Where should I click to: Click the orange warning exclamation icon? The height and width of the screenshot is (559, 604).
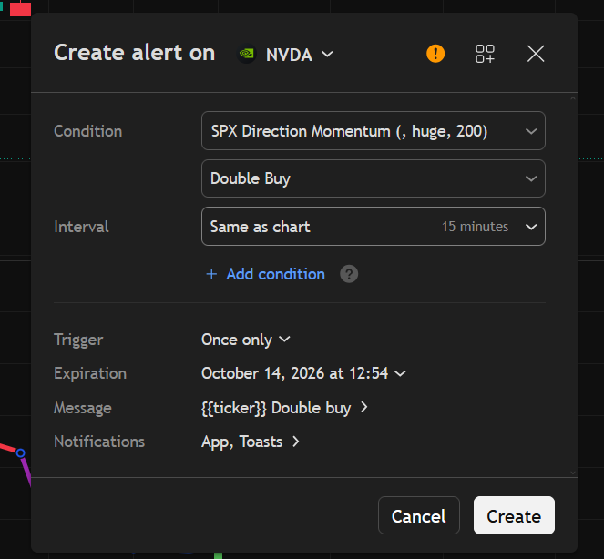click(x=435, y=54)
